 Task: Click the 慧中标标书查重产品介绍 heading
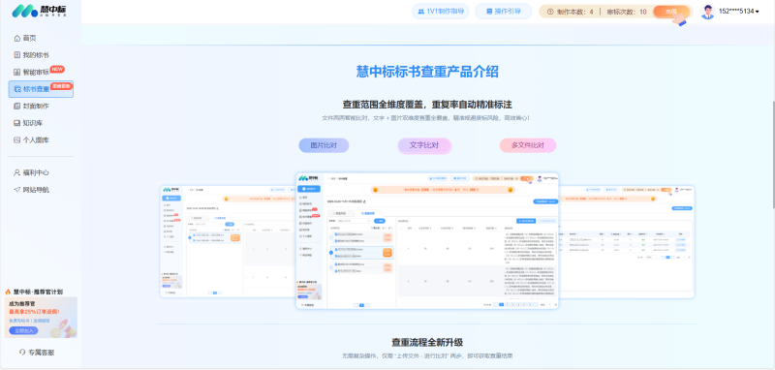[427, 72]
